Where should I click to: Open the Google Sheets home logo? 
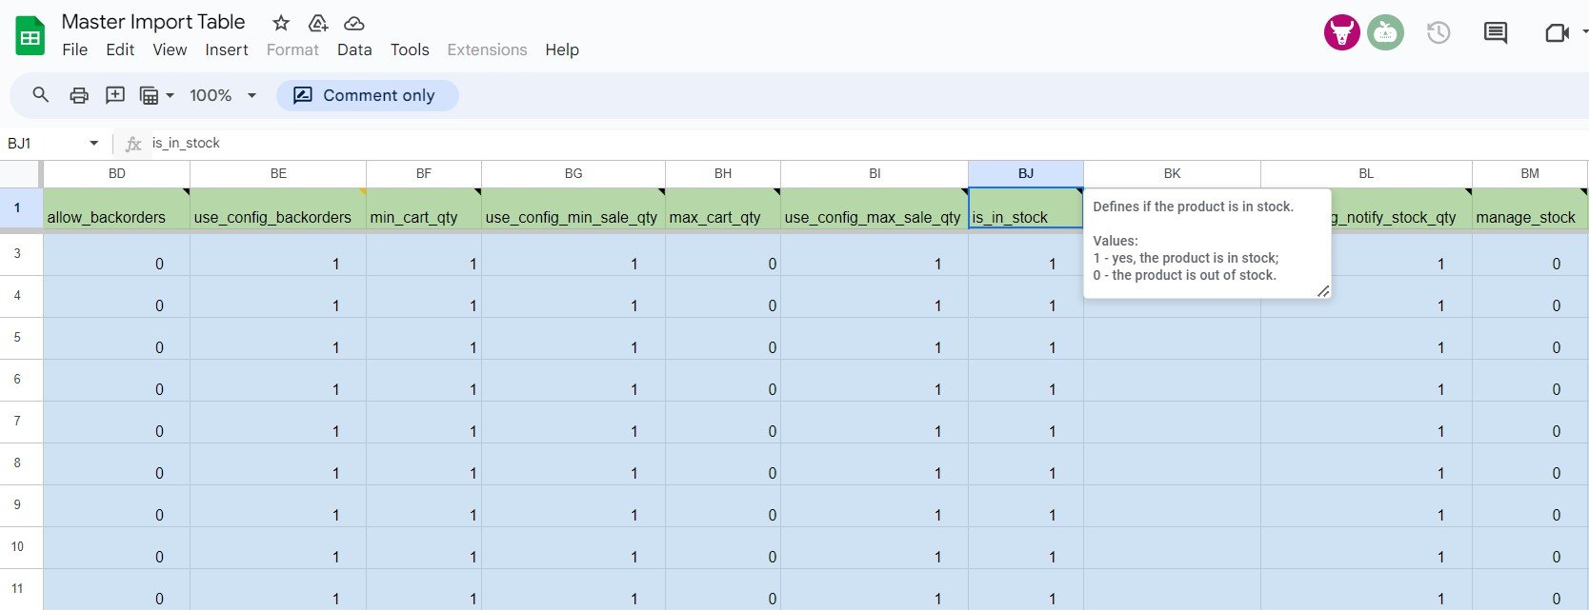click(30, 36)
